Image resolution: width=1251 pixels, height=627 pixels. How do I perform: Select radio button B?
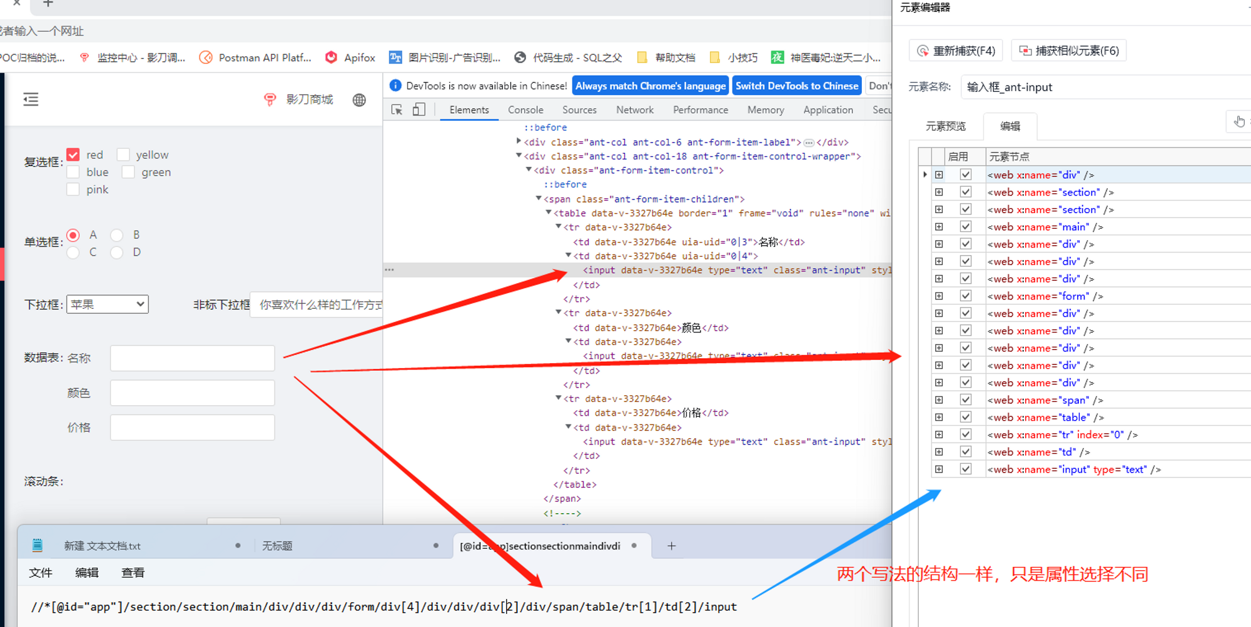[117, 235]
